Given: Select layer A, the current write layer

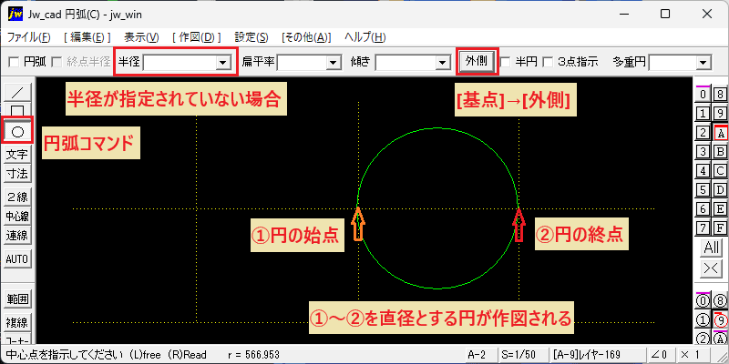Looking at the screenshot, I should [x=720, y=133].
